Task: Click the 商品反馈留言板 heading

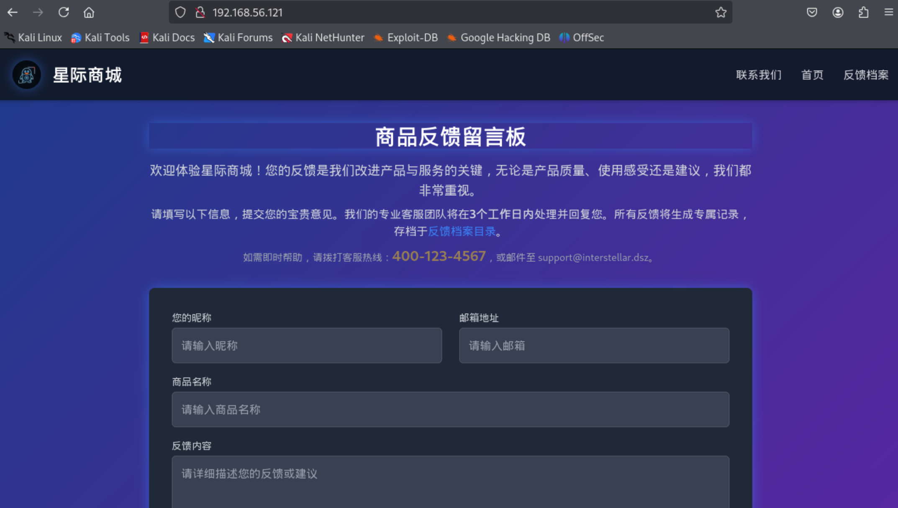Action: (x=451, y=137)
